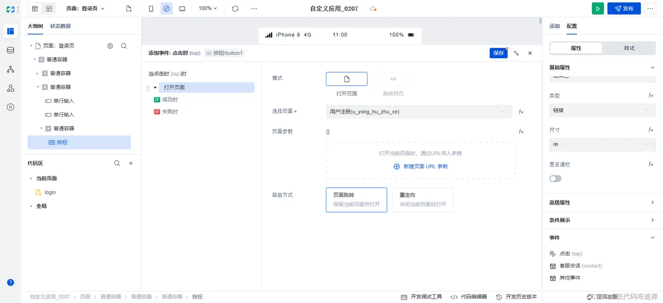Create a new page with file-plus icon
The height and width of the screenshot is (303, 663).
tap(129, 9)
